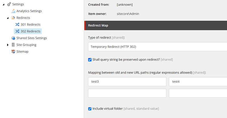Viewport: 227px width, 118px height.
Task: Open the Type of redirect dropdown
Action: click(157, 47)
